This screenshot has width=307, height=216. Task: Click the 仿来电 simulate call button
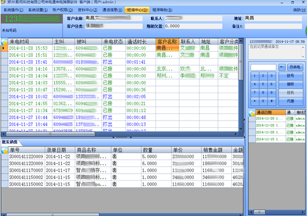click(x=295, y=67)
